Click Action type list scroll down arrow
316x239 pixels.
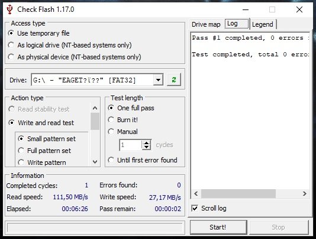click(x=95, y=162)
